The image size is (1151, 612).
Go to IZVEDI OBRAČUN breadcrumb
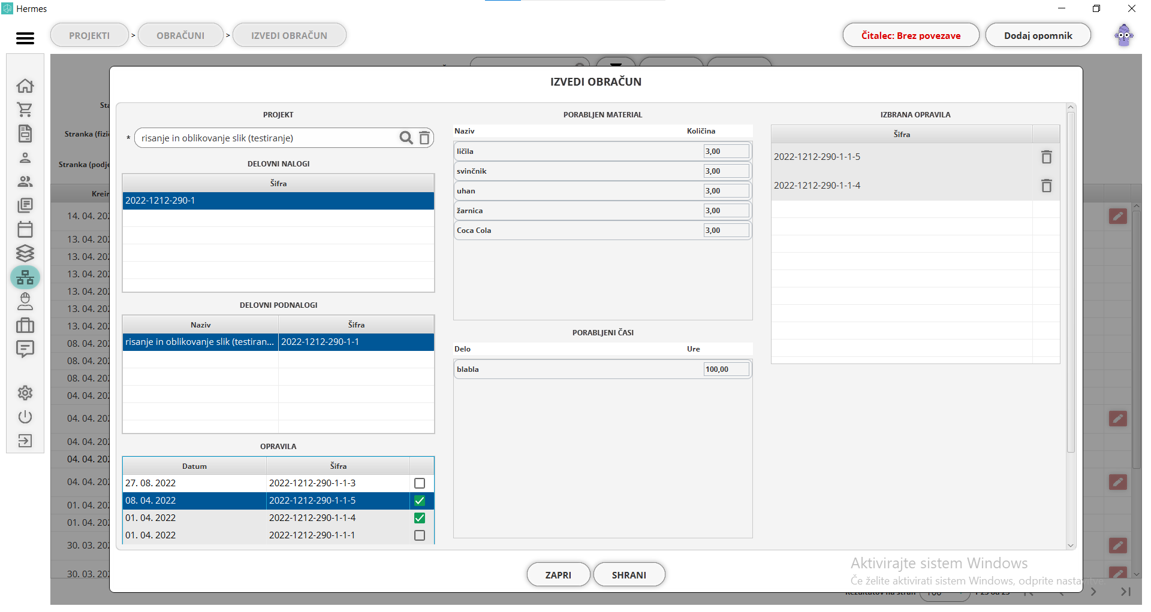coord(289,35)
